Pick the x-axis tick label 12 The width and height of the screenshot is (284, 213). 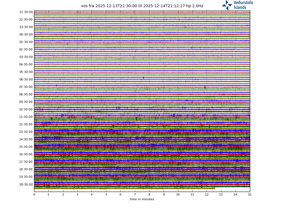tap(207, 195)
